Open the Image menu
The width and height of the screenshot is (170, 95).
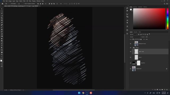10,1
